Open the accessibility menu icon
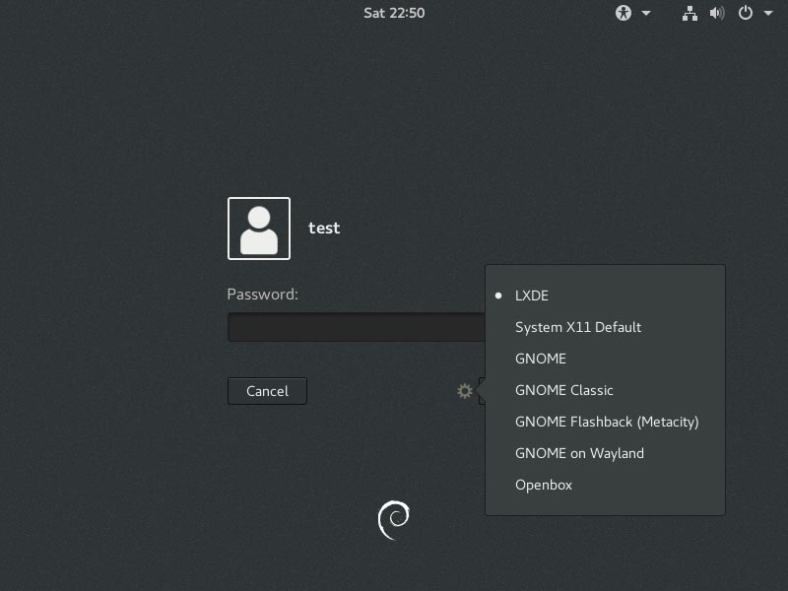Screen dimensions: 788x591 (x=624, y=13)
